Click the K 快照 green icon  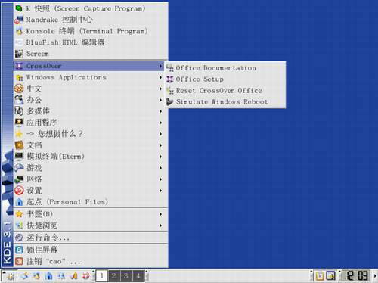pyautogui.click(x=19, y=8)
